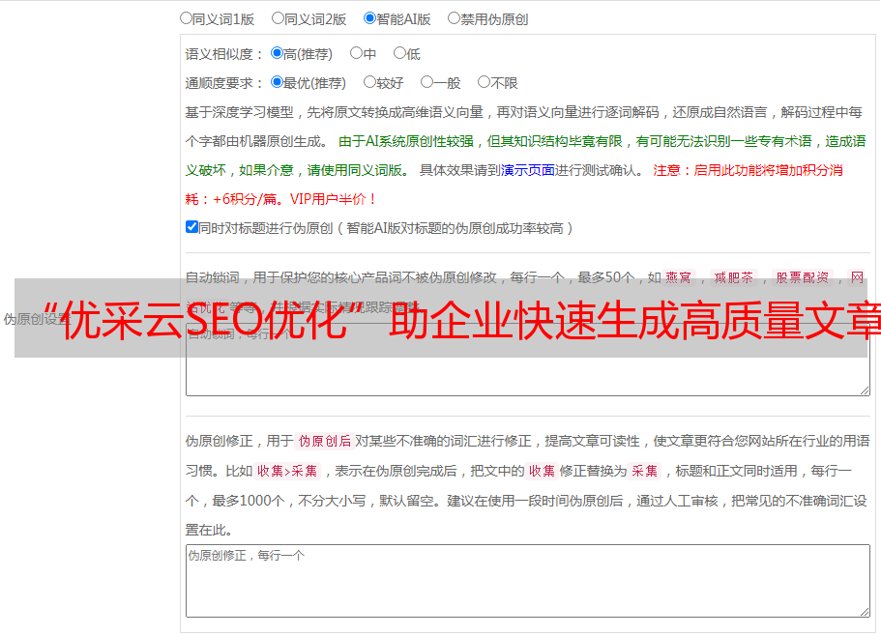Set 语义相似度 to 中
Screen dimensions: 881x636
click(x=356, y=54)
